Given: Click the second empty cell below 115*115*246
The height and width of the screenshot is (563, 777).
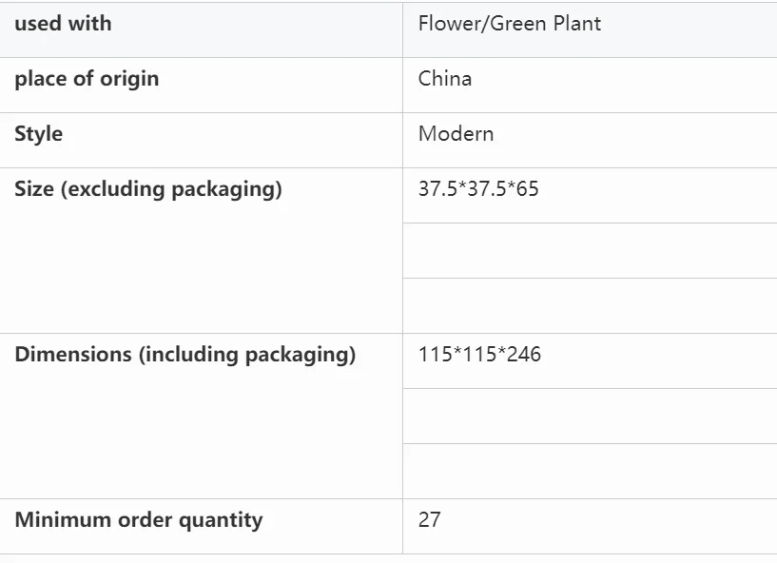Looking at the screenshot, I should click(590, 471).
